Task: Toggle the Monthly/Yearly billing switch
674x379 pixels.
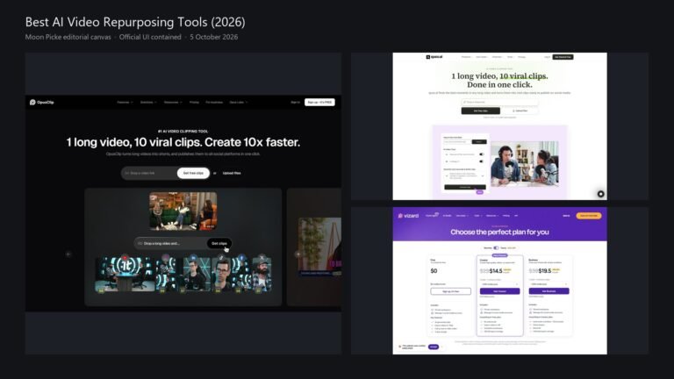Action: pos(496,248)
